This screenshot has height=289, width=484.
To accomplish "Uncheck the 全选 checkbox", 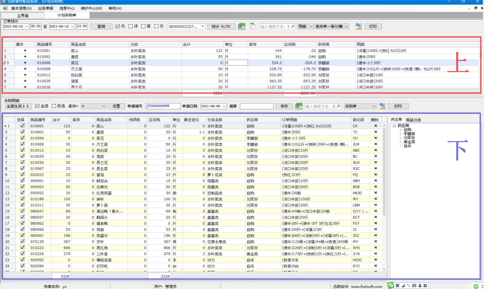I will pyautogui.click(x=37, y=106).
